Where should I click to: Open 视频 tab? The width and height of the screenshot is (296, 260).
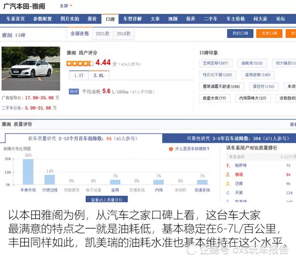(x=173, y=19)
